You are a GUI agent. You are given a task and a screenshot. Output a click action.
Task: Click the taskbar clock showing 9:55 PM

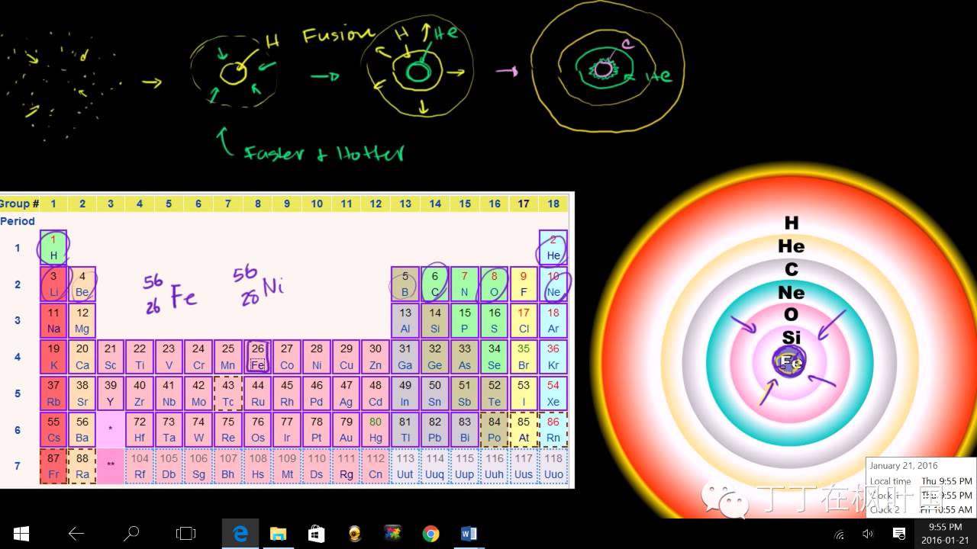(x=945, y=534)
